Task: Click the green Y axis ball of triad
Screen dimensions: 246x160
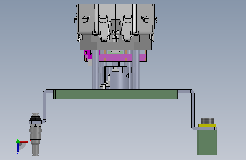Action: [x=18, y=142]
